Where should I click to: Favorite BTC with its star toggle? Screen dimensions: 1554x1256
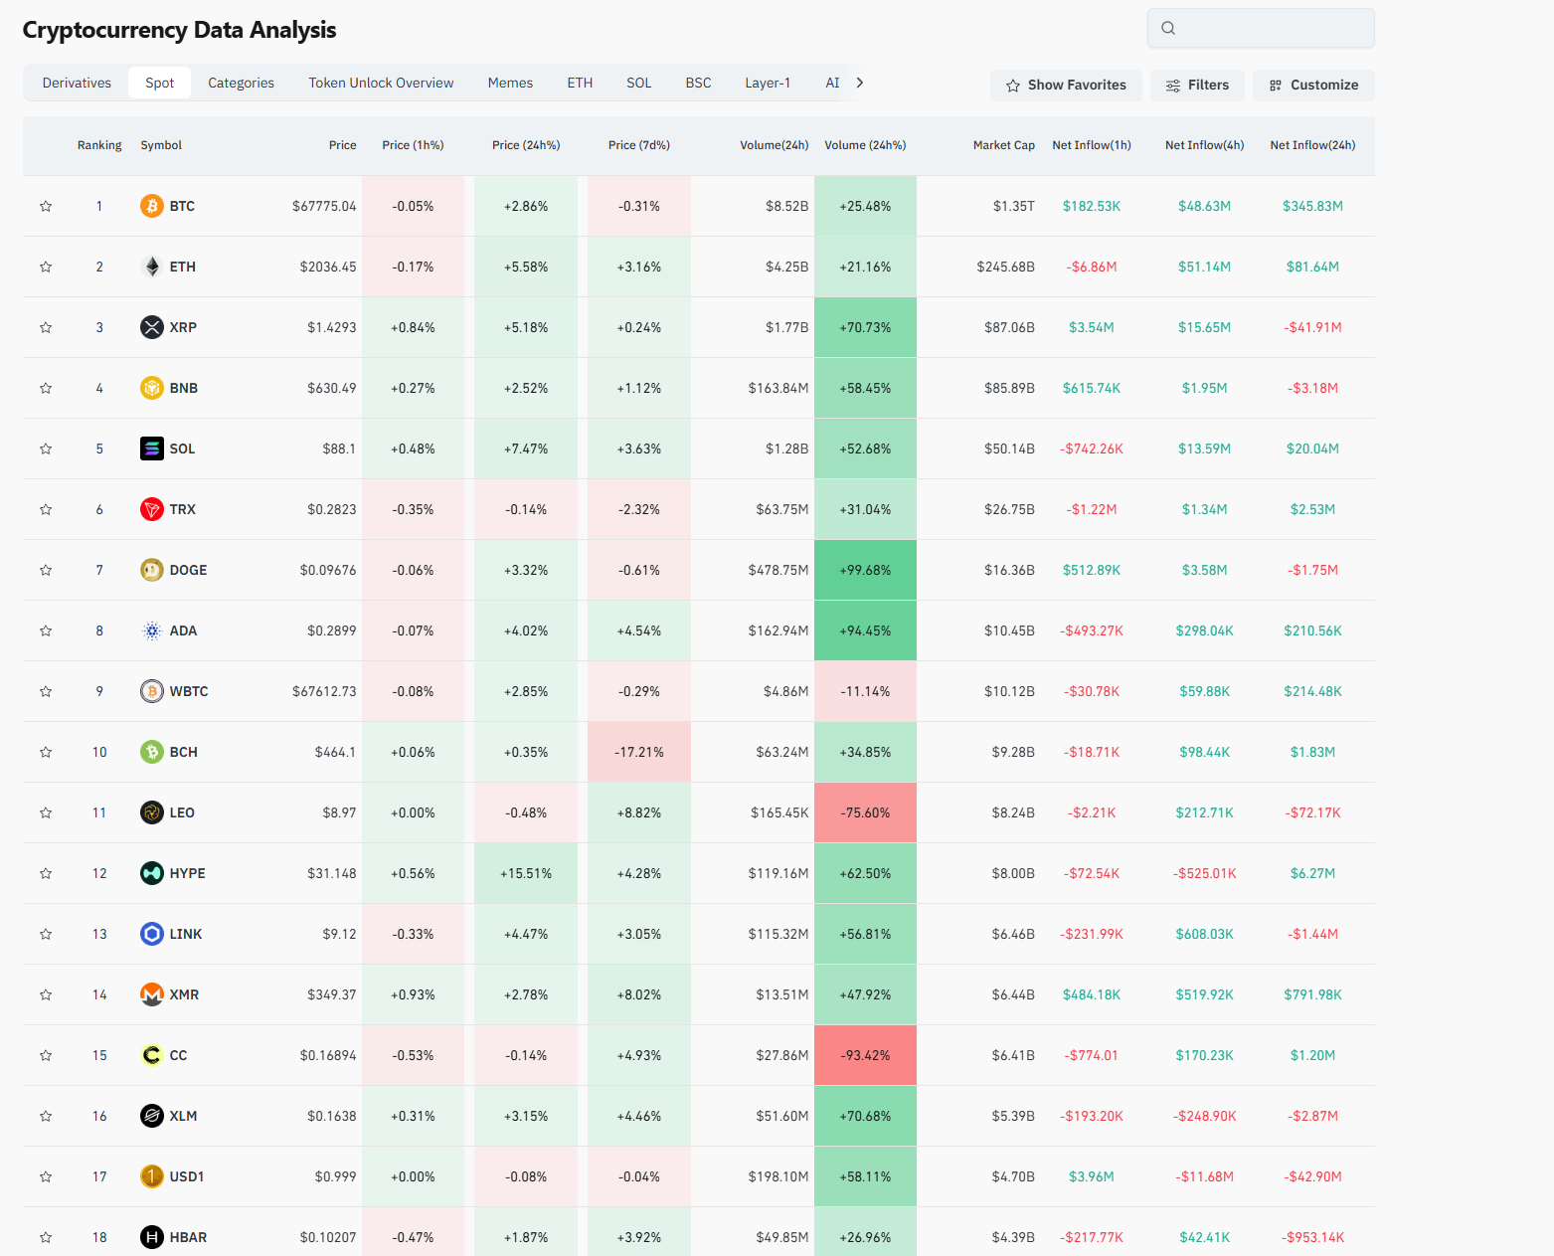[x=46, y=206]
